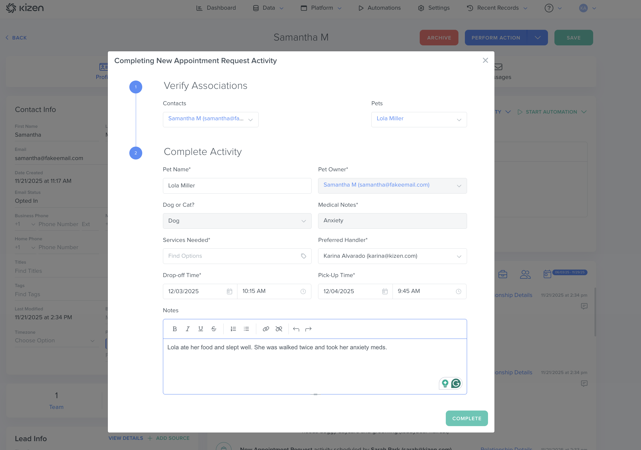Open Drop-off date calendar picker

(230, 291)
